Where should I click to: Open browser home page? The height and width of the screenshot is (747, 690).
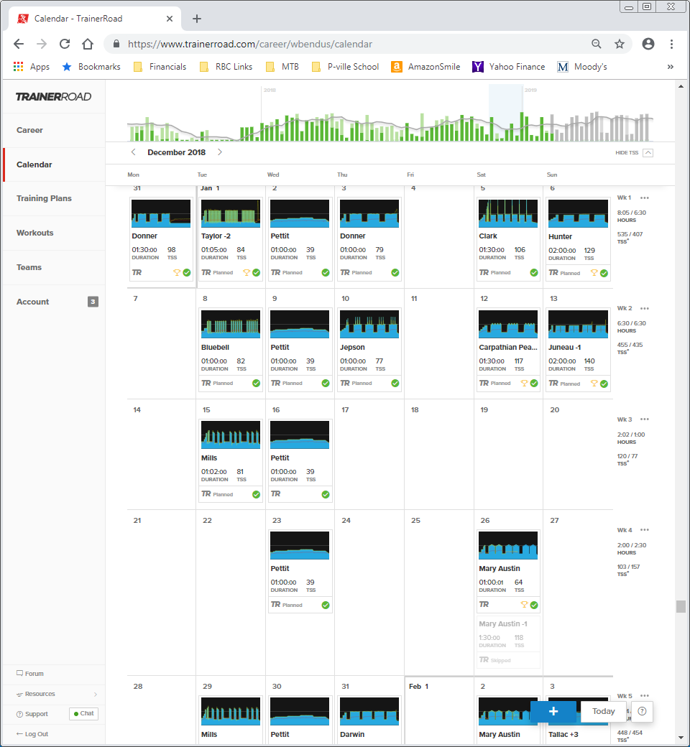(x=88, y=44)
